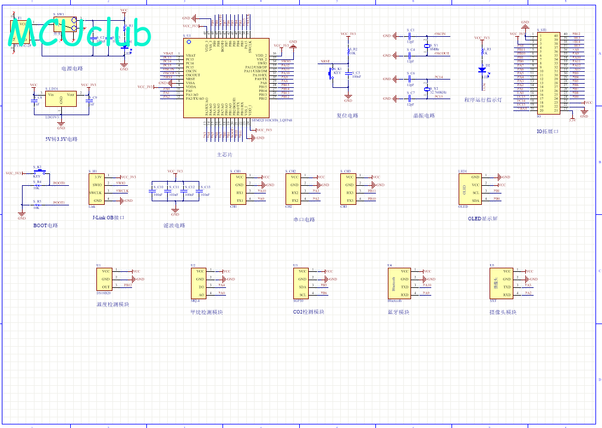
Task: Select the S_CH2 serial header
Action: click(293, 189)
